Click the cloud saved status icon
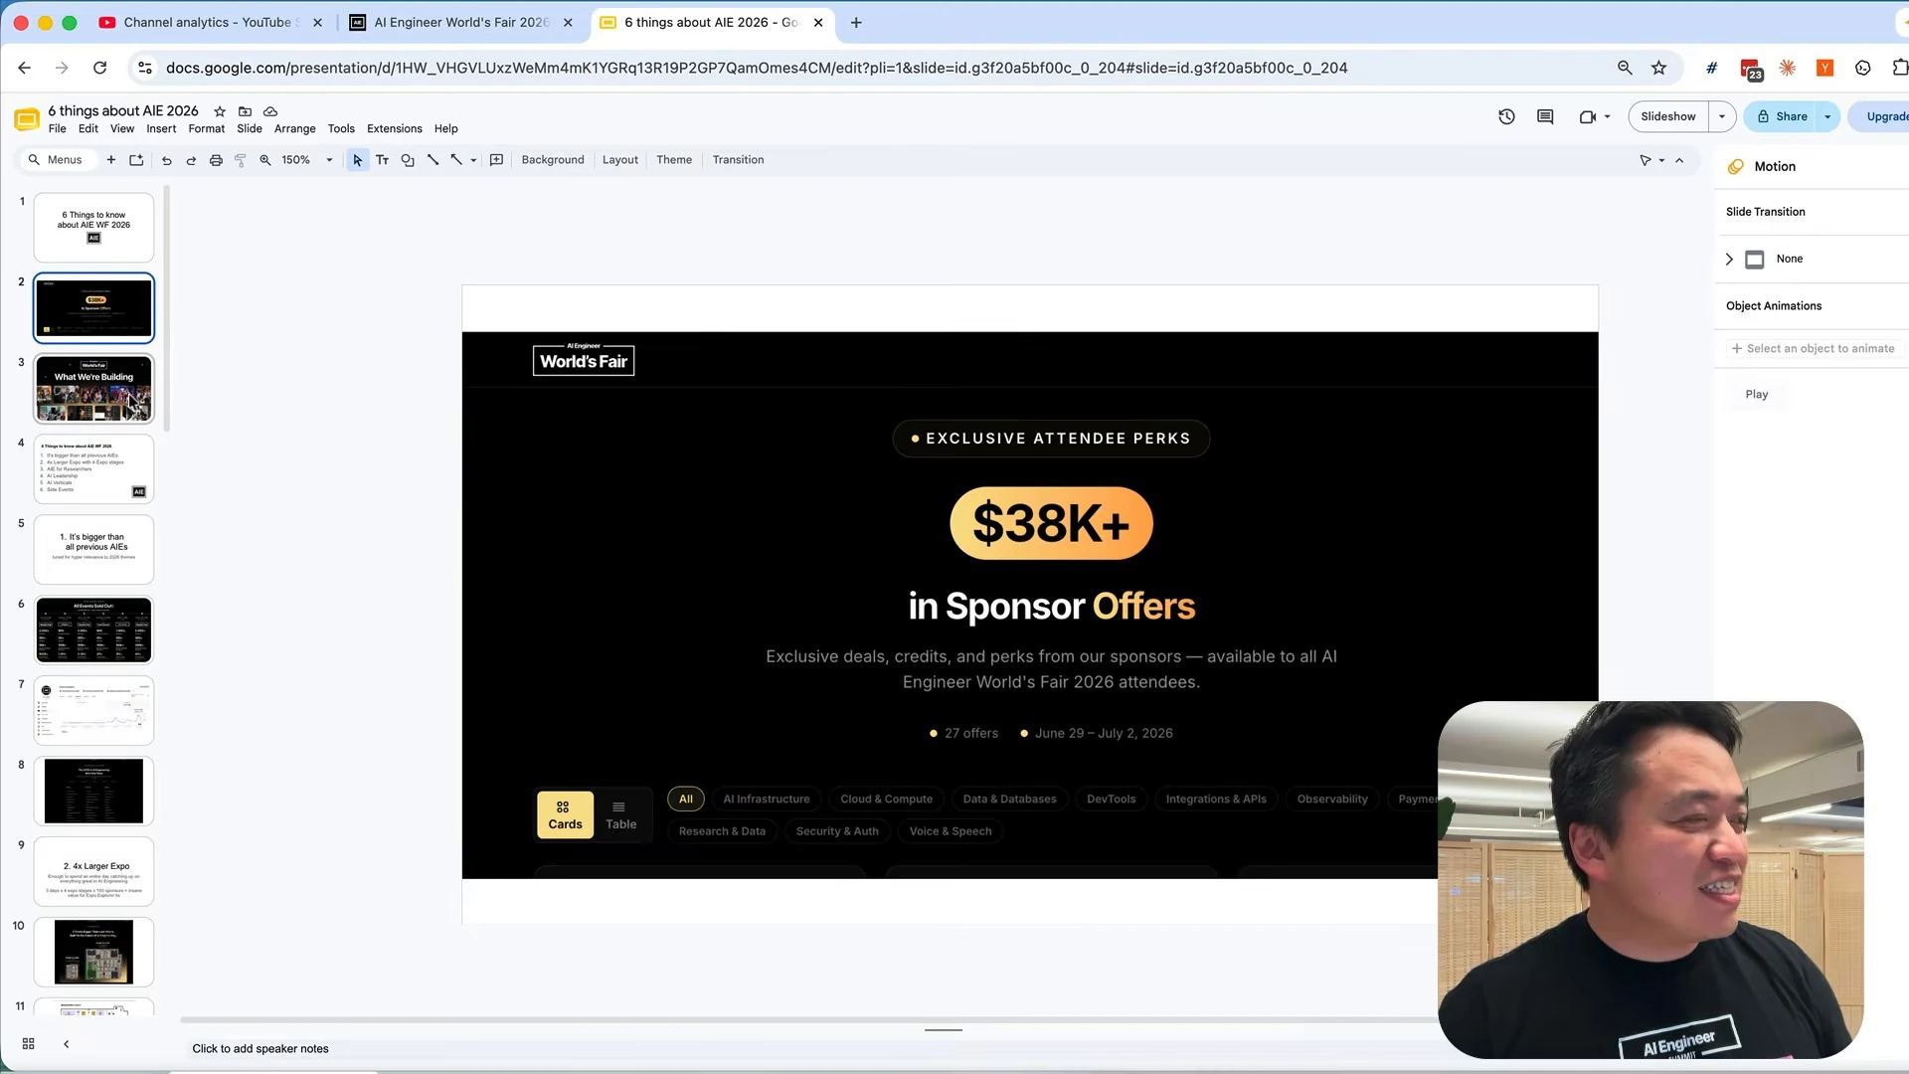This screenshot has height=1074, width=1909. [270, 111]
